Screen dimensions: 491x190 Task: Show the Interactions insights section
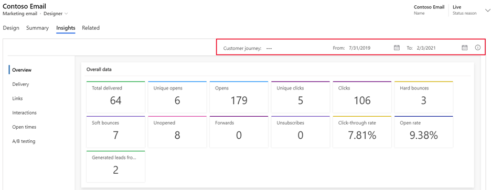point(25,113)
